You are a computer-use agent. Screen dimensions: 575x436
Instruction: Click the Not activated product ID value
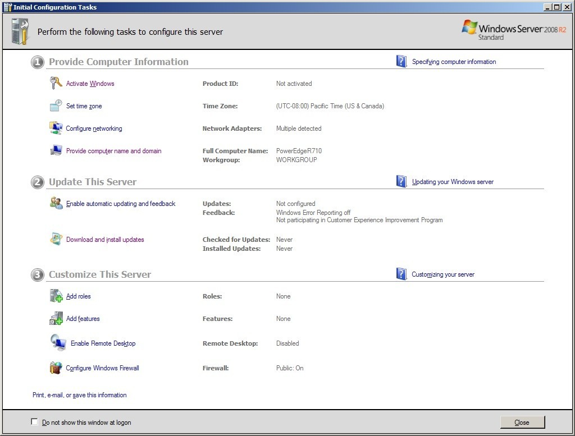[294, 84]
